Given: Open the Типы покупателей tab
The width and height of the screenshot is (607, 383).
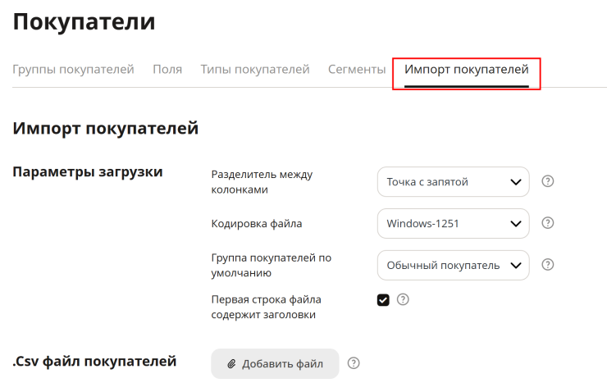Looking at the screenshot, I should click(x=255, y=70).
